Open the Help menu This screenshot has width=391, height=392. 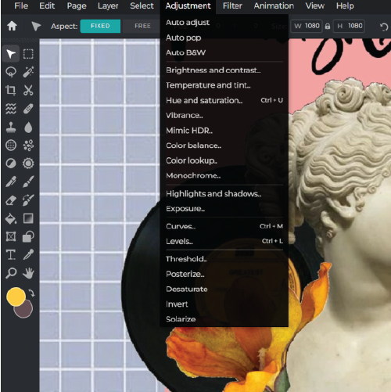coord(345,5)
